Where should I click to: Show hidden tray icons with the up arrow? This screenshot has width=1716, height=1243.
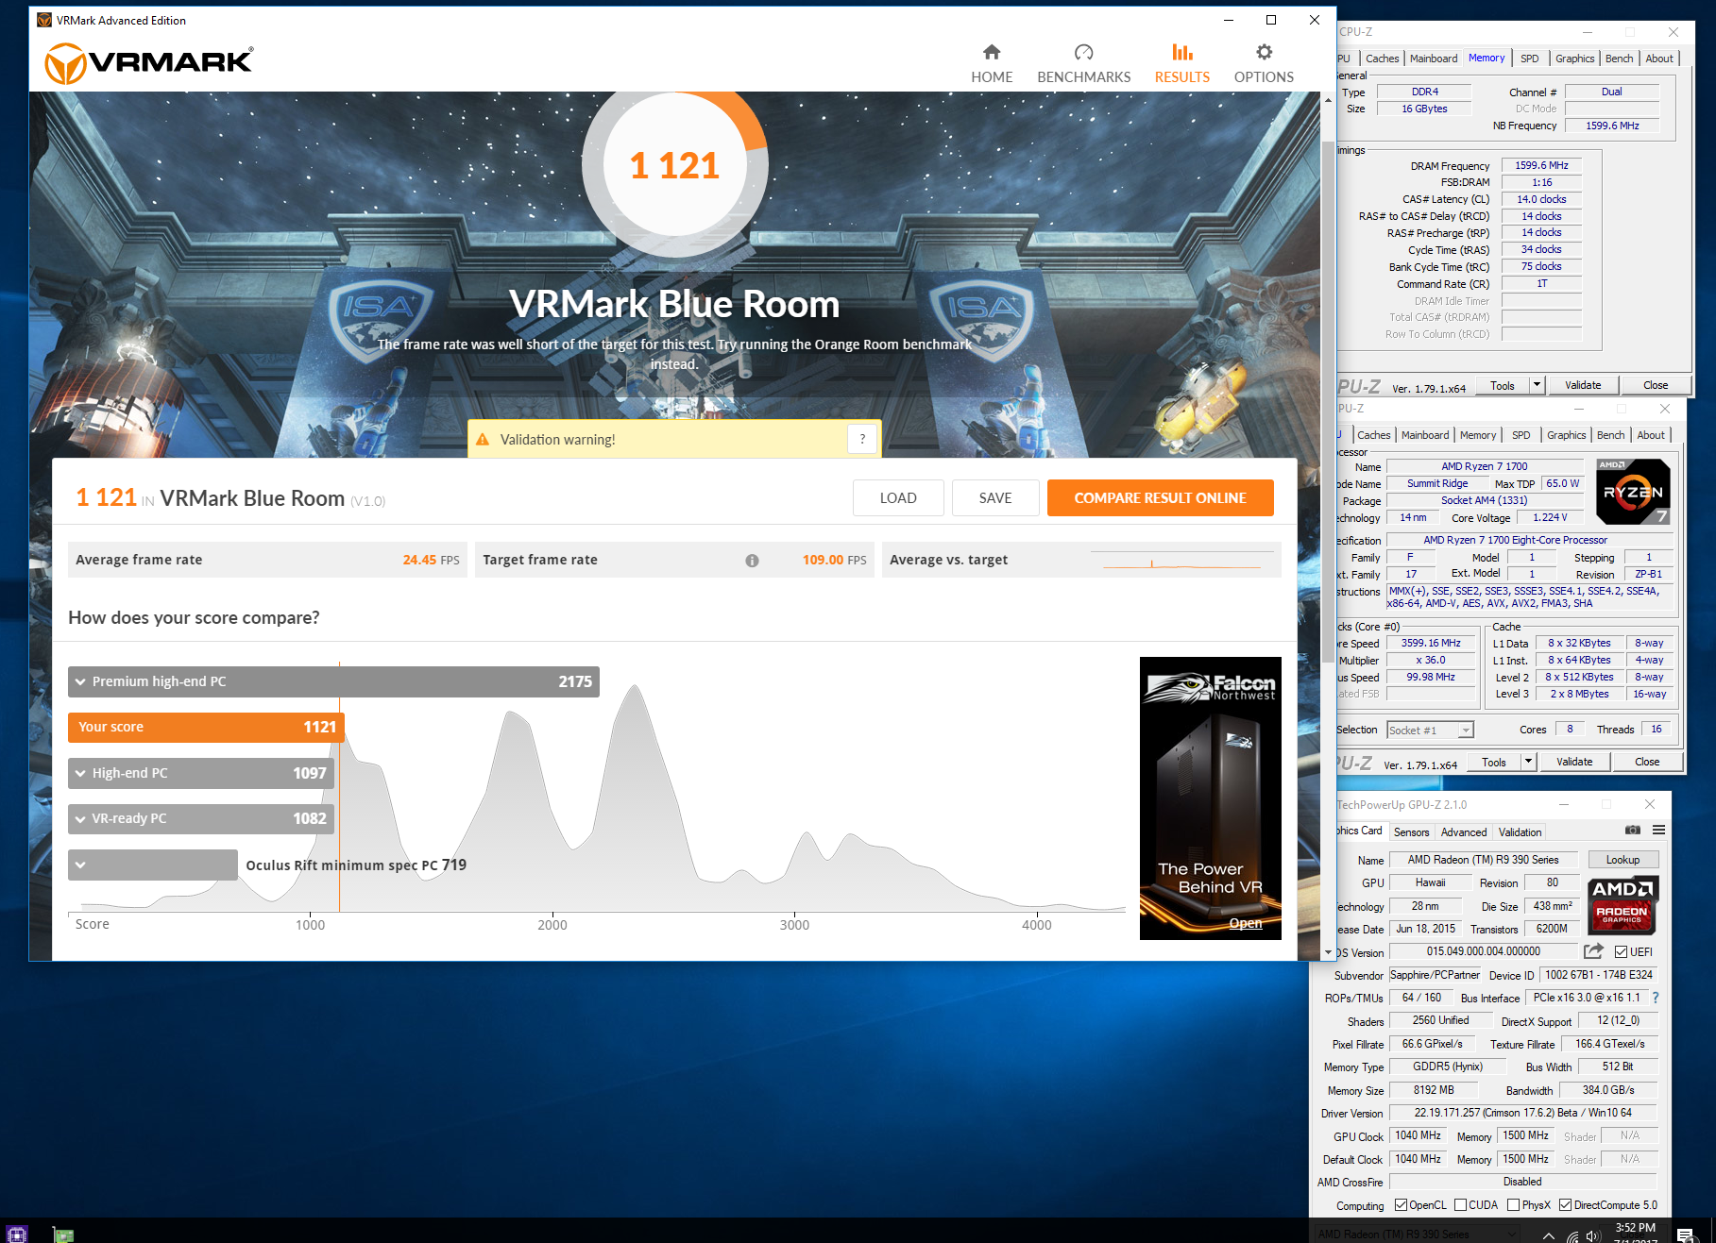pos(1549,1235)
